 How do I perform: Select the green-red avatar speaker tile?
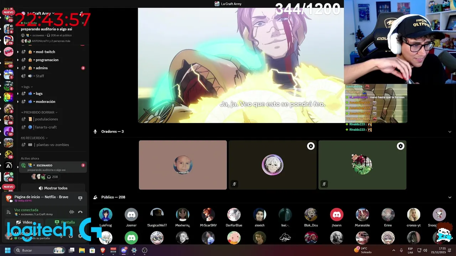[362, 165]
